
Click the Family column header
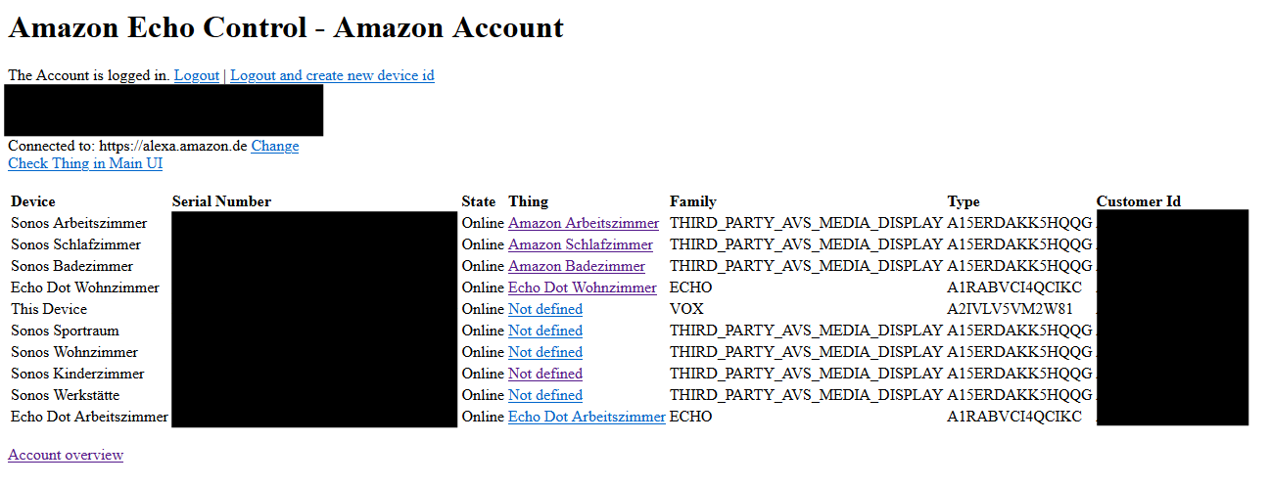693,201
